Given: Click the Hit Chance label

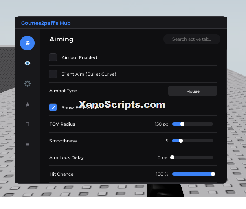Looking at the screenshot, I should click(62, 174).
